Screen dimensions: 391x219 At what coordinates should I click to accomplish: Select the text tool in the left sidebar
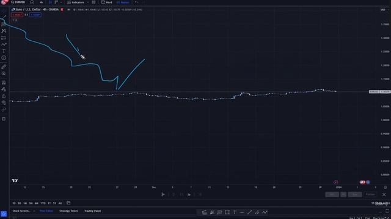click(x=4, y=51)
